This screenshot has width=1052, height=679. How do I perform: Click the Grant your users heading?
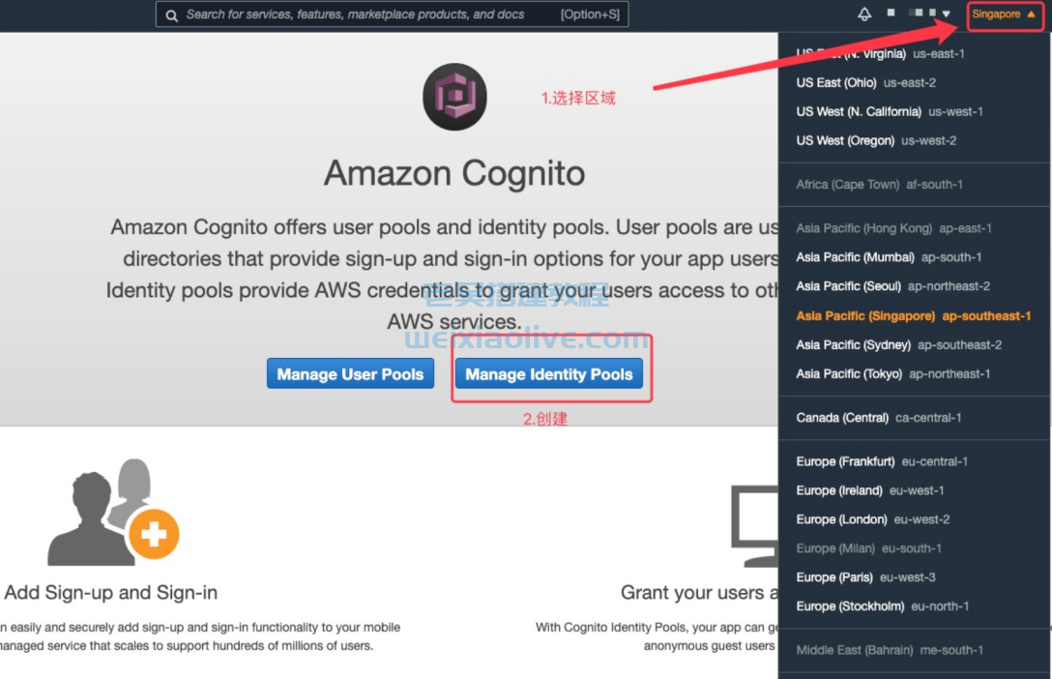click(699, 593)
